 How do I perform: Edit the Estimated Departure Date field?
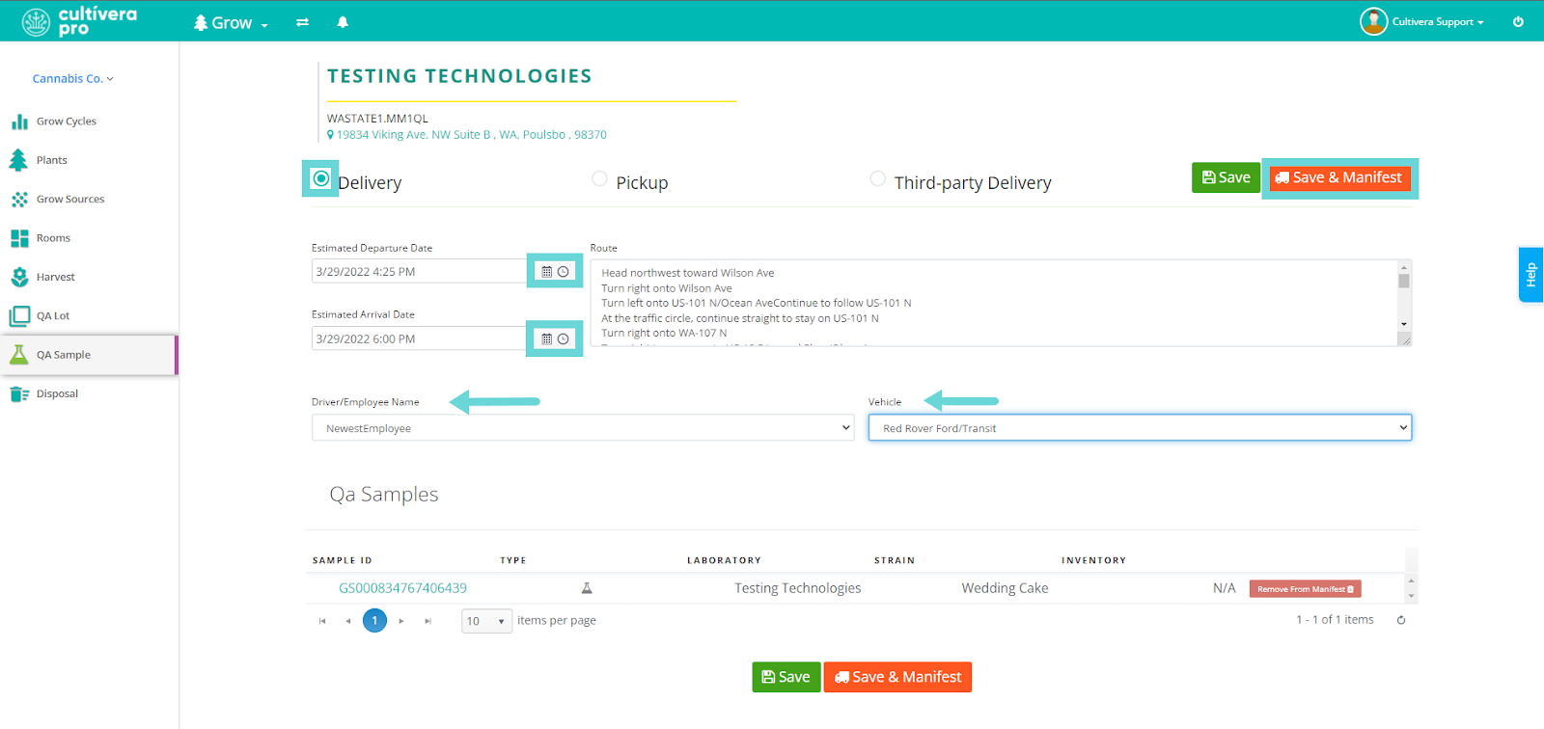click(x=419, y=272)
